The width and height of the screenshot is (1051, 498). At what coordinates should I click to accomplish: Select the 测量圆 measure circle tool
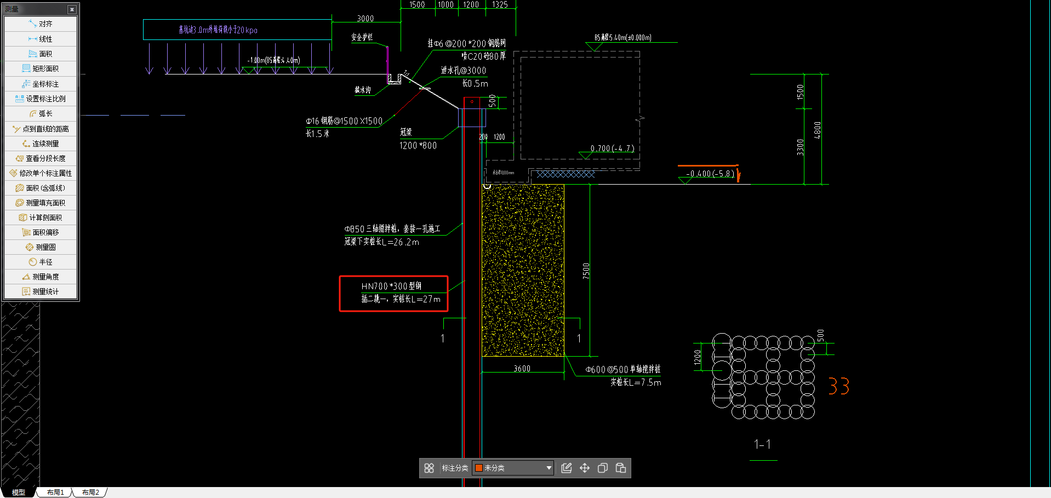[41, 247]
